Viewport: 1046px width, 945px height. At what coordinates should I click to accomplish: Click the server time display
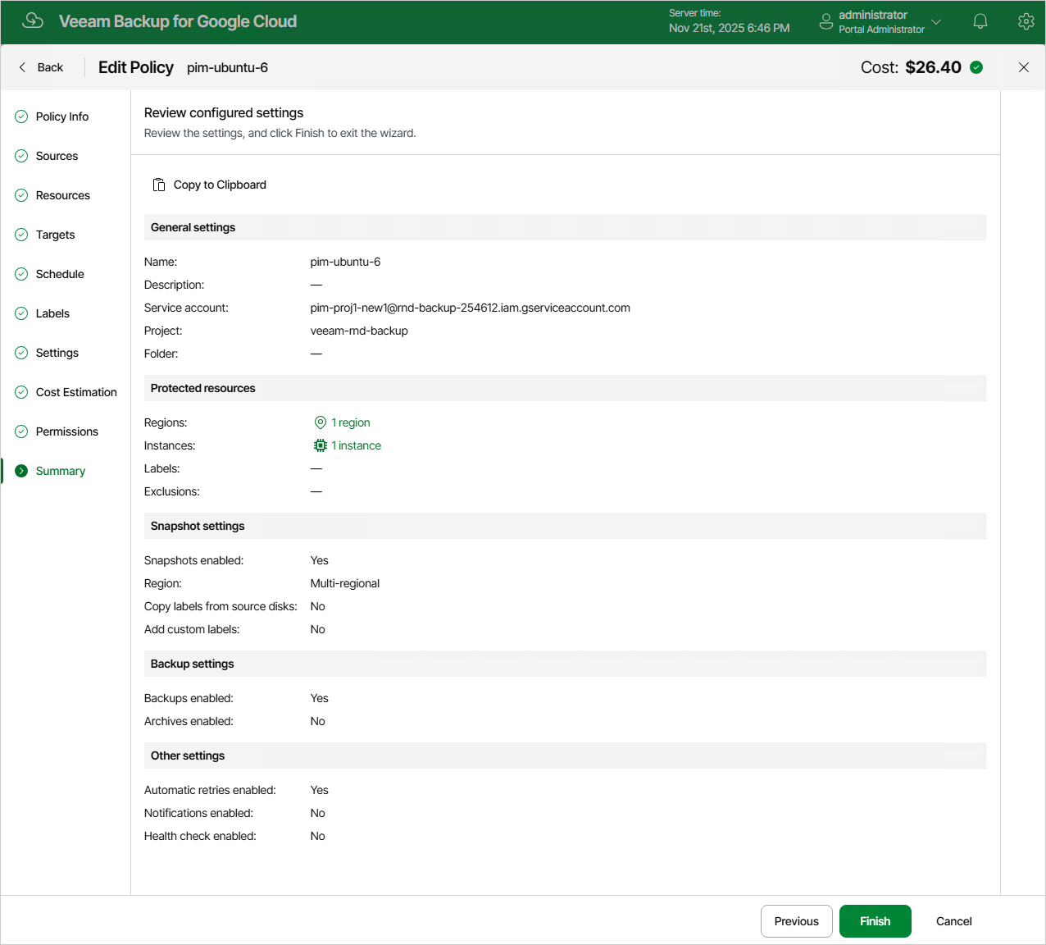(730, 21)
